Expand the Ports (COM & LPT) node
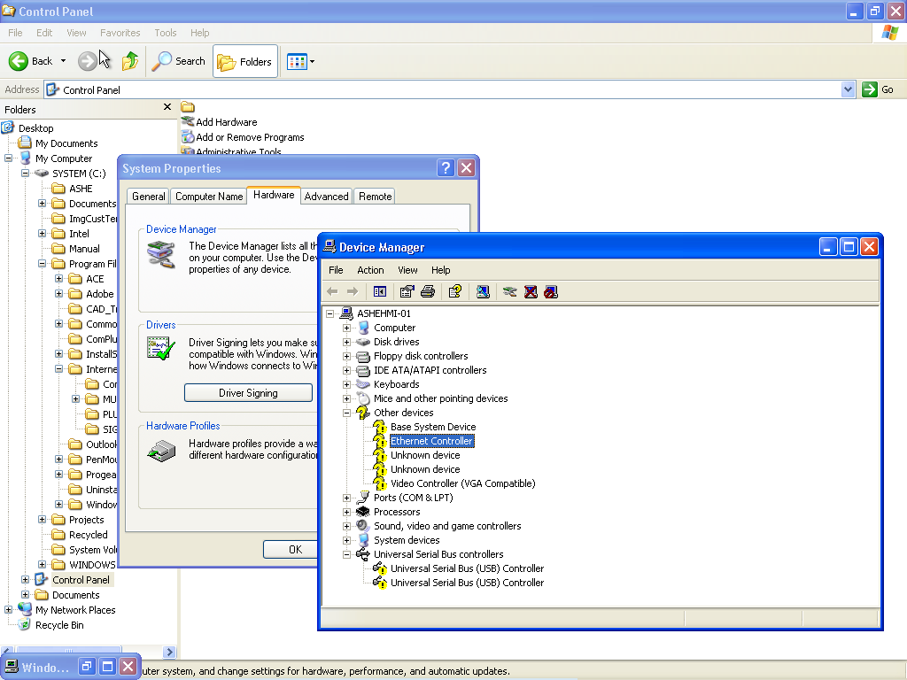The image size is (907, 680). click(347, 498)
